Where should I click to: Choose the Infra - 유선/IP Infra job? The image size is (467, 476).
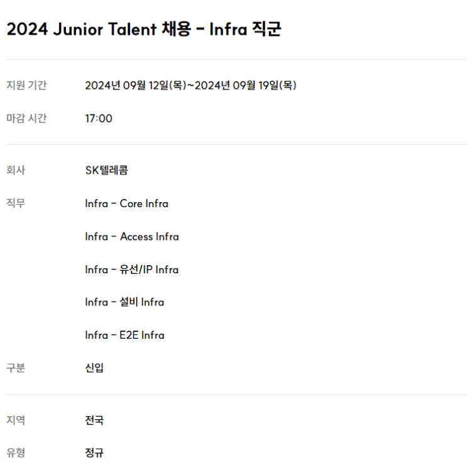[132, 269]
